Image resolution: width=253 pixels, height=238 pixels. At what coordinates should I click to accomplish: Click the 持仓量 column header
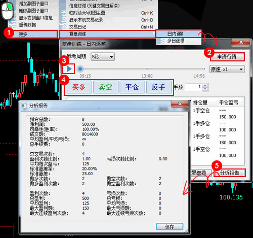[x=200, y=103]
